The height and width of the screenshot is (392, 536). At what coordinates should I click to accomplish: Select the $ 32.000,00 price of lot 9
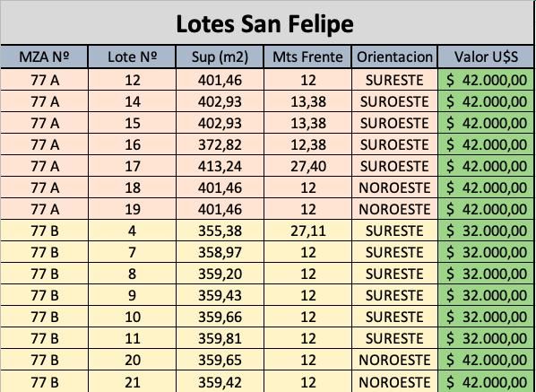tap(486, 295)
